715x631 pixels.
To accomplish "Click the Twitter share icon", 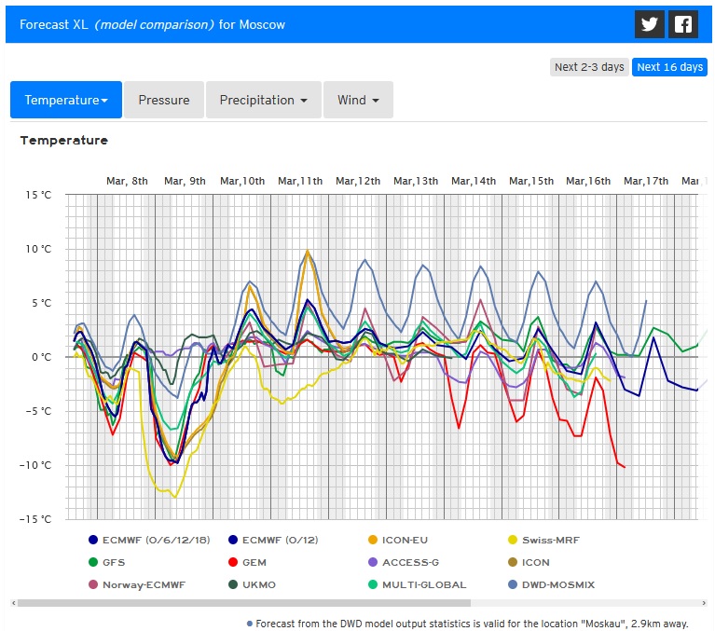I will pyautogui.click(x=649, y=24).
